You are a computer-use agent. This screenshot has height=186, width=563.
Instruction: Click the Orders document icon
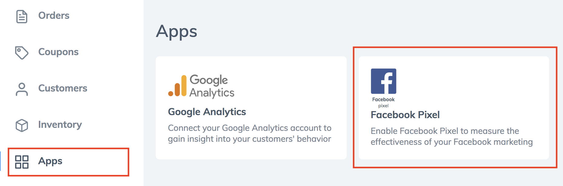22,16
